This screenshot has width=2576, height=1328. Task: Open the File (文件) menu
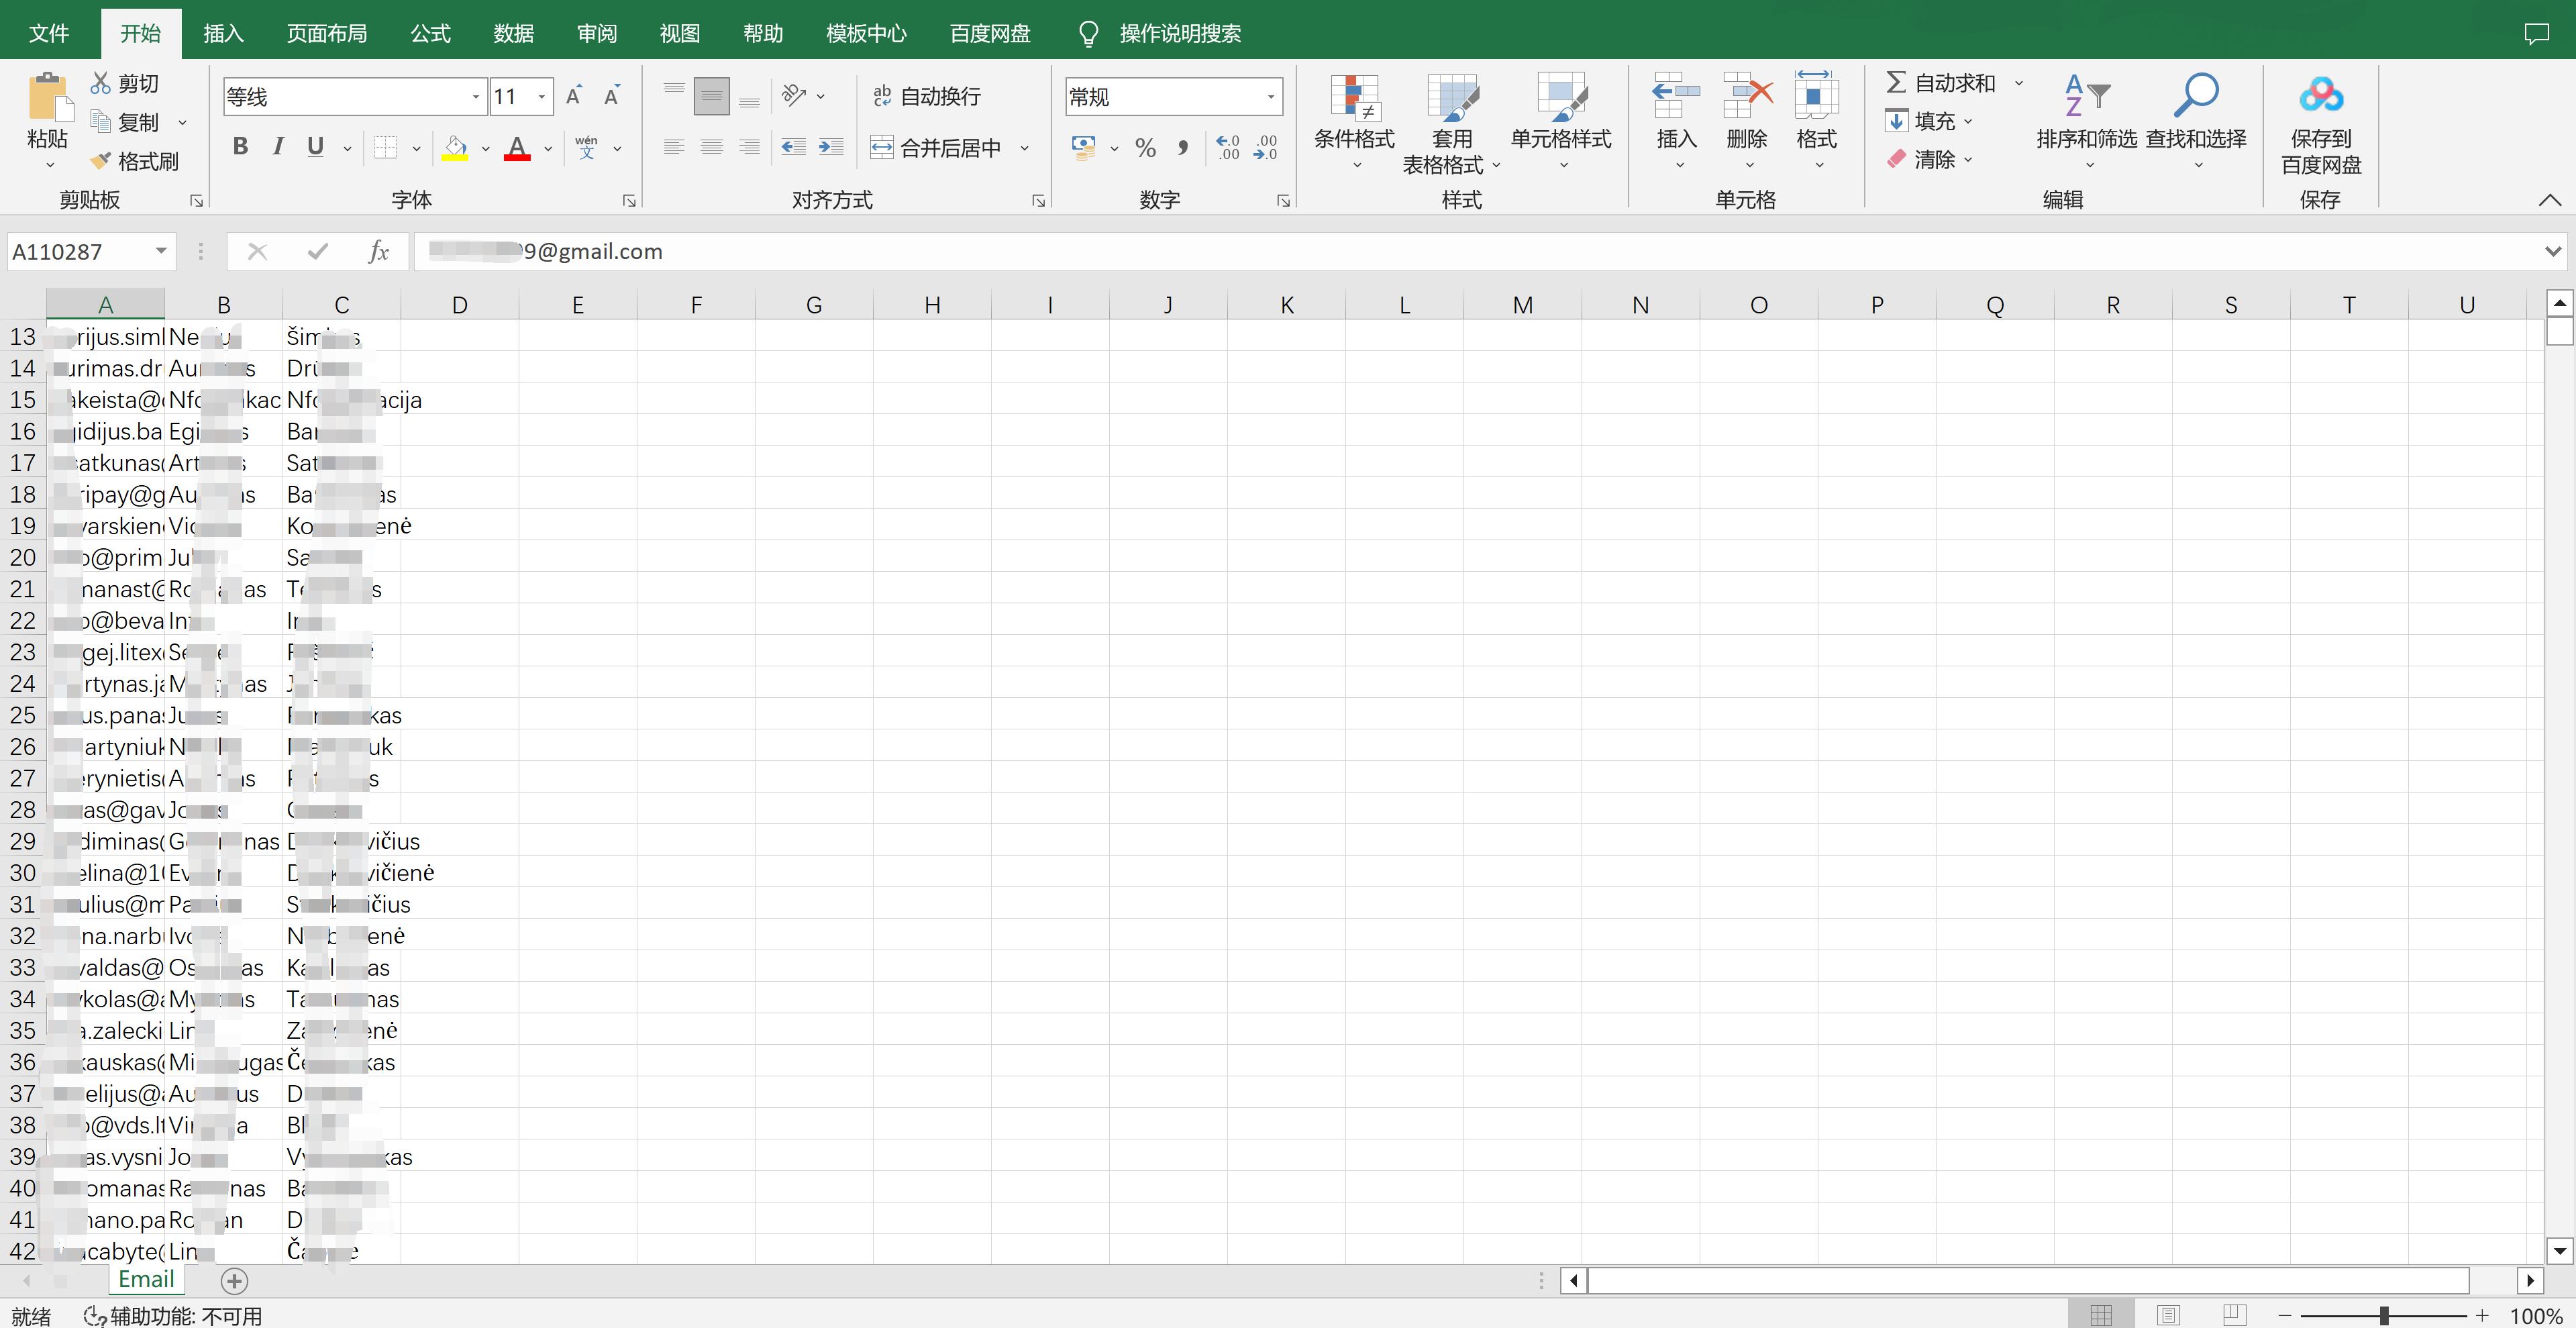tap(49, 33)
